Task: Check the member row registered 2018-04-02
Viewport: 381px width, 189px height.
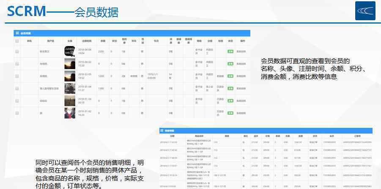Action: click(17, 64)
